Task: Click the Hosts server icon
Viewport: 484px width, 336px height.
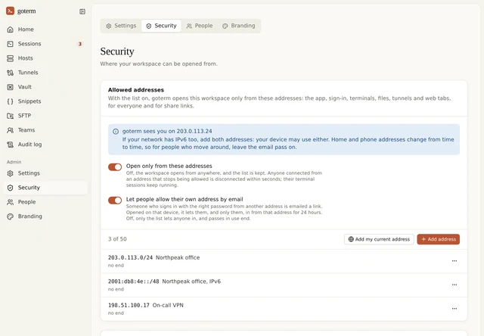Action: tap(10, 58)
